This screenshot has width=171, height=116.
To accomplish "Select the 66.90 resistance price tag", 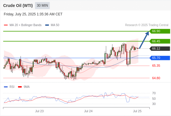I will (159, 31).
